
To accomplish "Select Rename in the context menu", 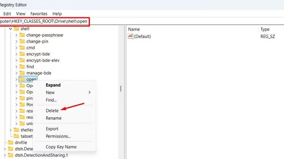I will (x=53, y=118).
